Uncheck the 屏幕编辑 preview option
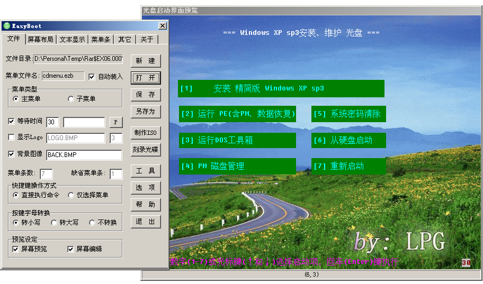The height and width of the screenshot is (284, 483). click(71, 249)
